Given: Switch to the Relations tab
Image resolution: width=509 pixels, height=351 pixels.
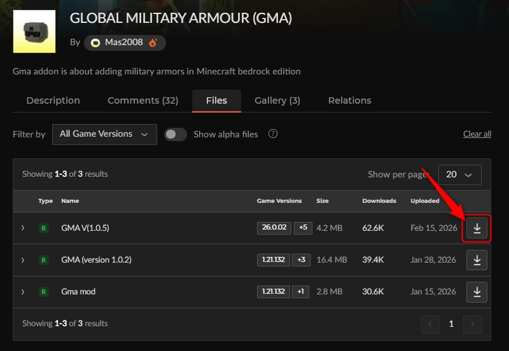Looking at the screenshot, I should 349,100.
